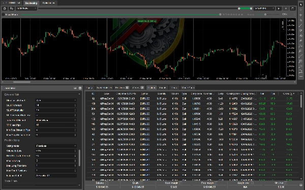The width and height of the screenshot is (305, 190).
Task: Click the visual mode speed slider handle
Action: [x=265, y=14]
